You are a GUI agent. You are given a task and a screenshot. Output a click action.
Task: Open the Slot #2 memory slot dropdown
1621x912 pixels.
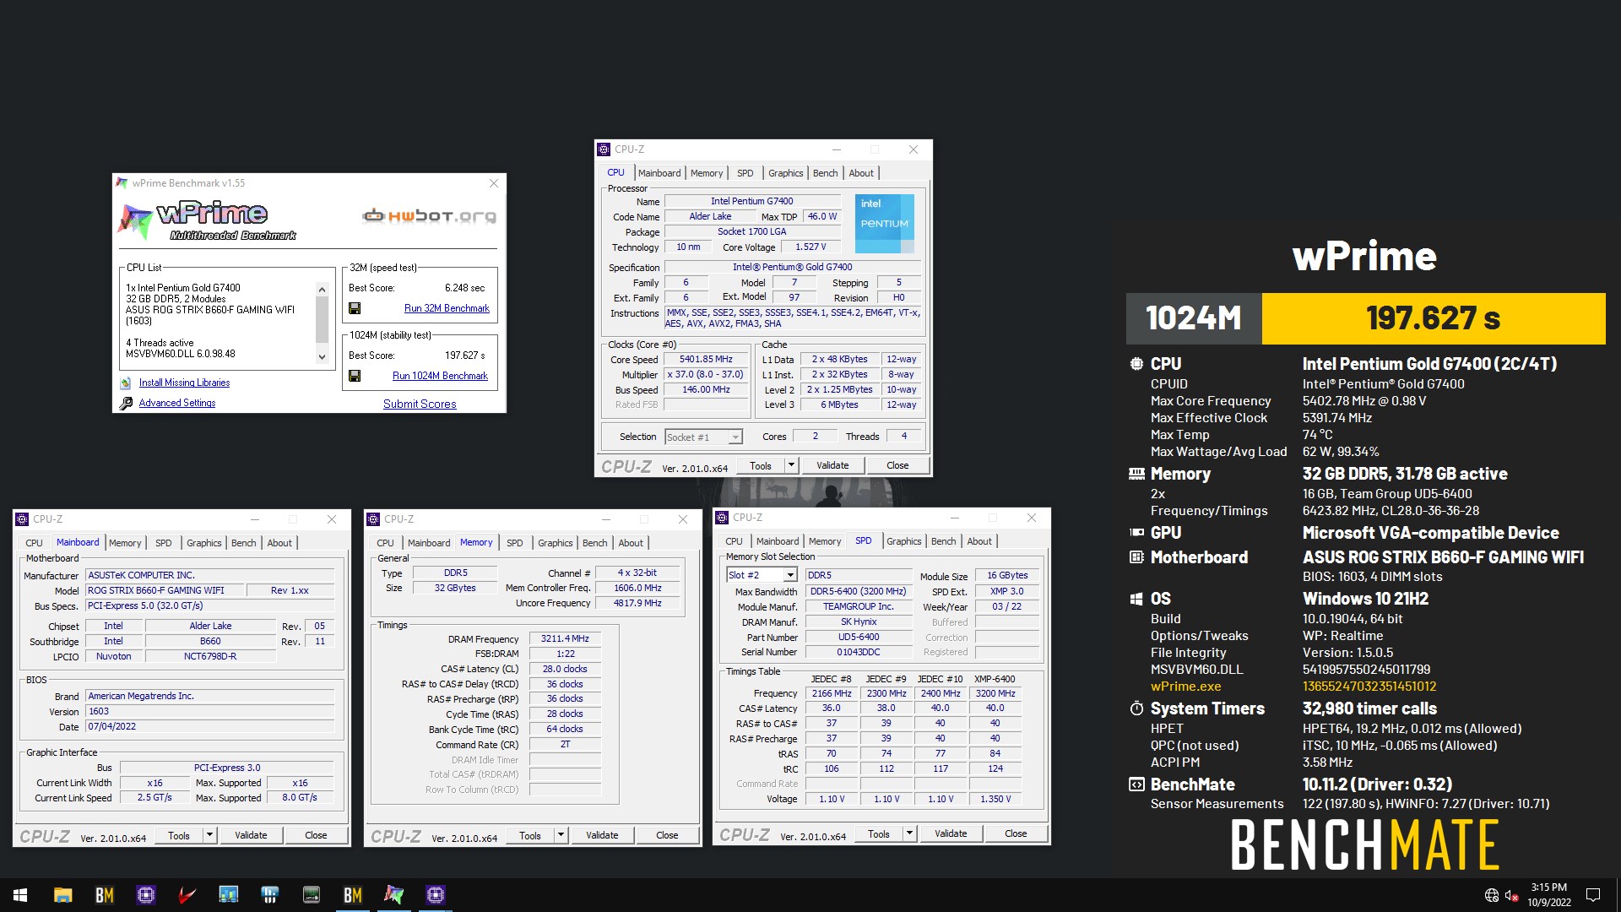pyautogui.click(x=790, y=575)
